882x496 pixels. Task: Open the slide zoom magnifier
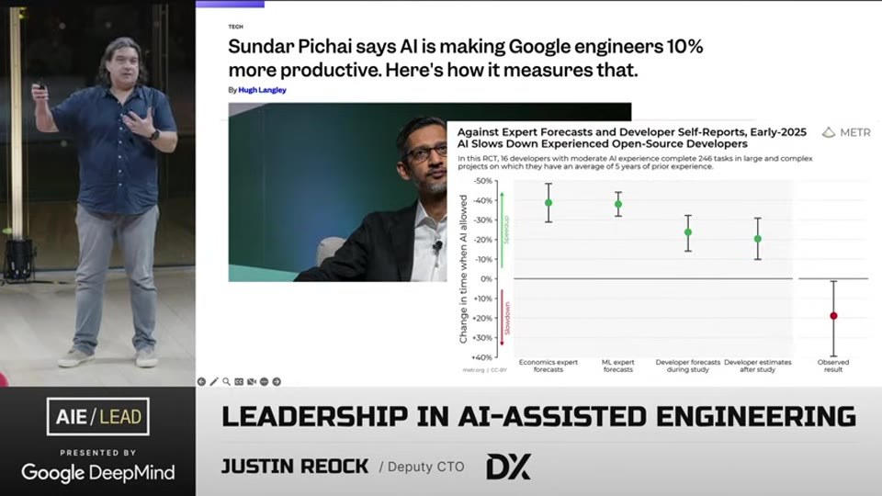click(226, 382)
